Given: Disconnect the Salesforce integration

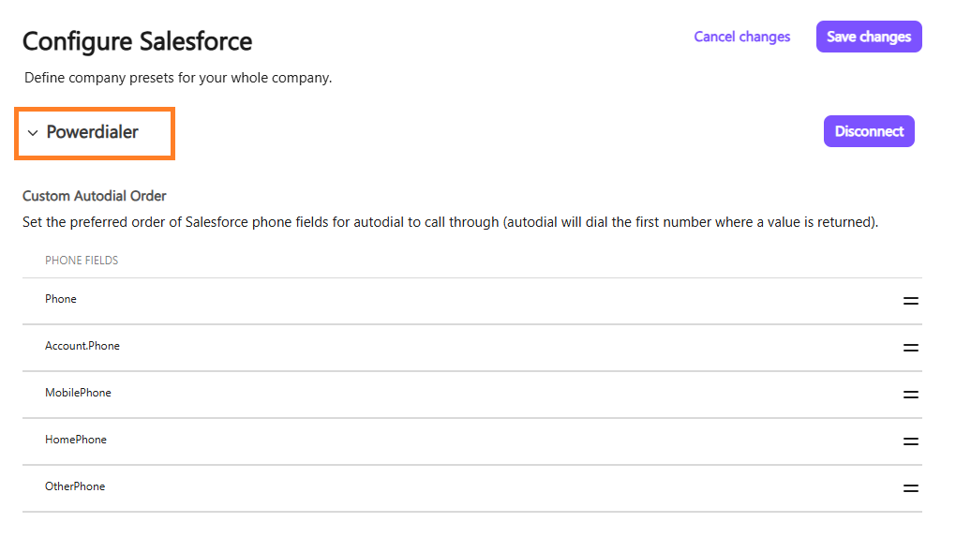Looking at the screenshot, I should click(869, 131).
